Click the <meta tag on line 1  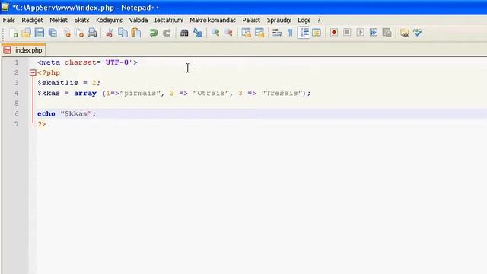pyautogui.click(x=49, y=62)
